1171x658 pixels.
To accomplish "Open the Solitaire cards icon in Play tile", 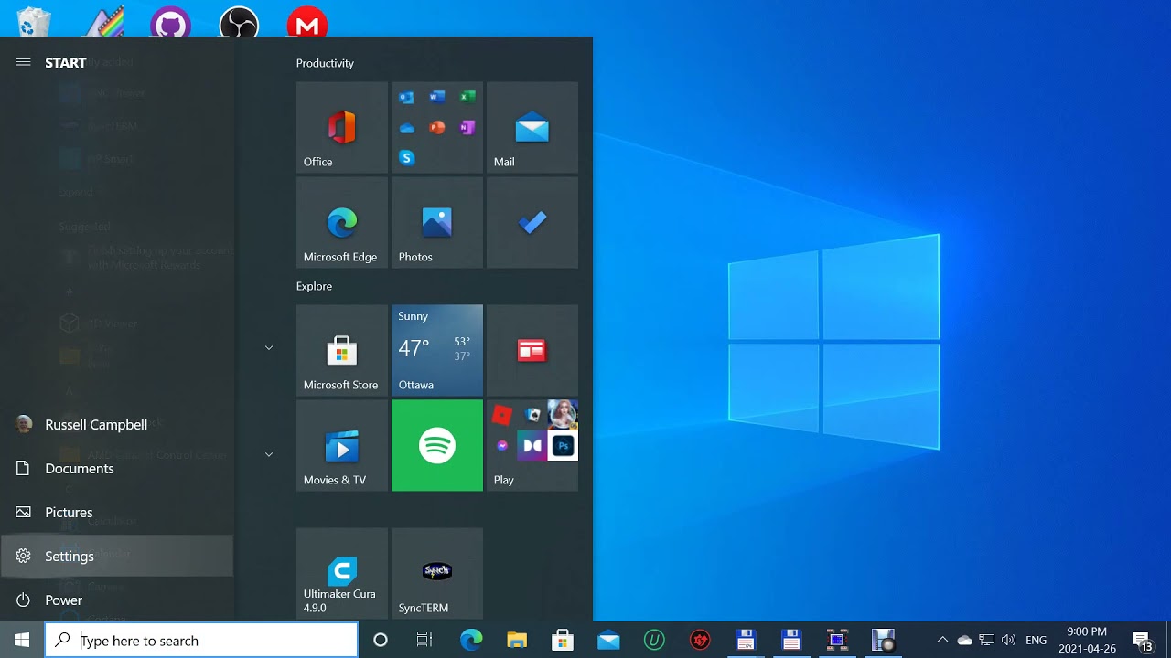I will (533, 415).
